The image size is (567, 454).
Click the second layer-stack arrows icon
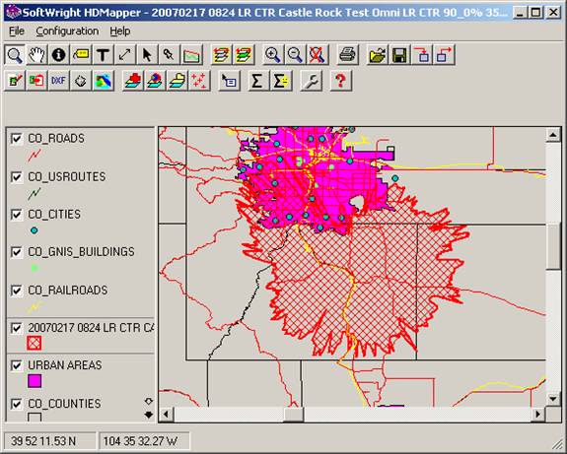point(244,55)
